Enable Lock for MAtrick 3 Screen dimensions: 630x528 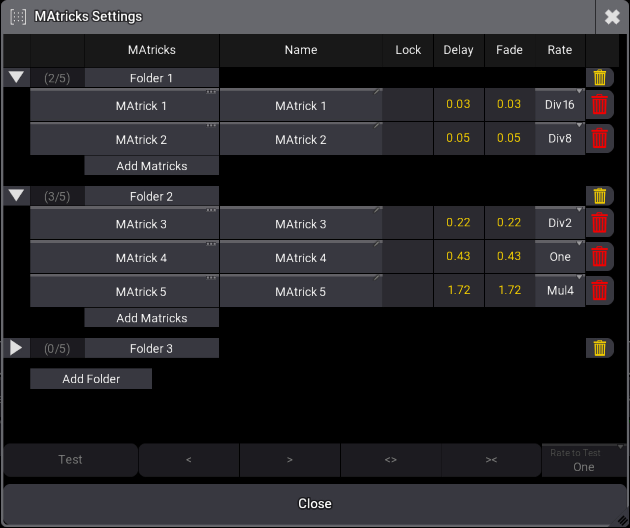[x=408, y=223]
